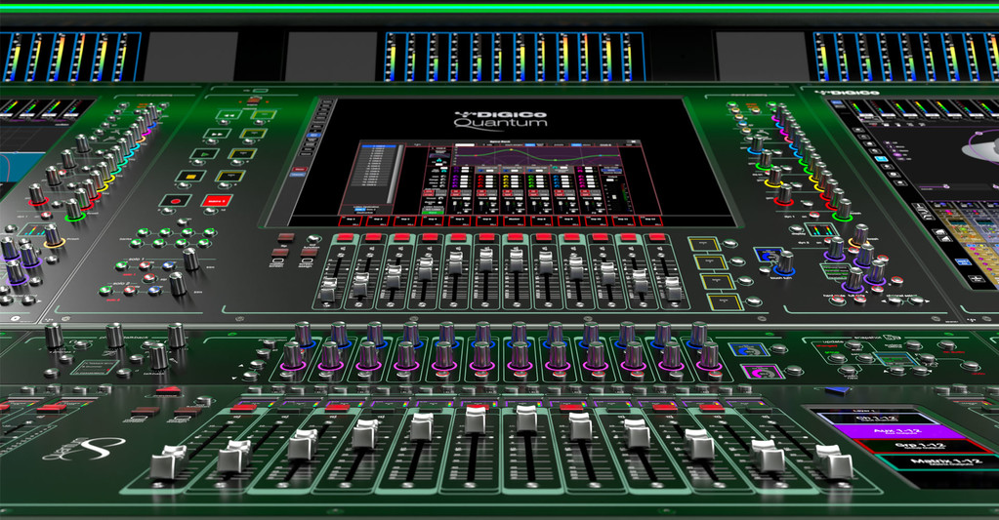Click the solo 2 level knob
Image resolution: width=999 pixels, height=520 pixels.
(178, 283)
